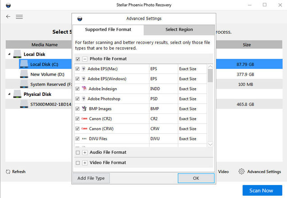Screen dimensions: 287x198
Task: Click the DJVU Files icon
Action: 84,139
